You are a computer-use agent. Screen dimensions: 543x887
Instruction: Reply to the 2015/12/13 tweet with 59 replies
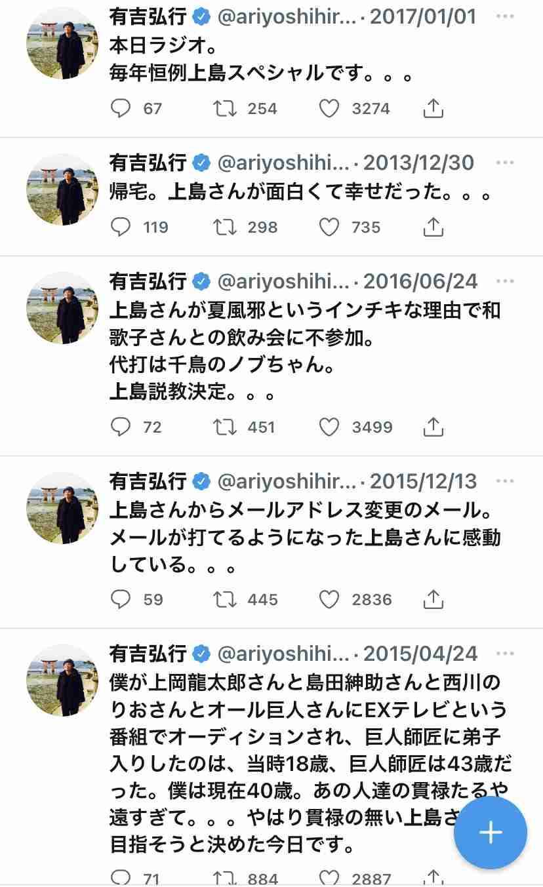(x=121, y=599)
